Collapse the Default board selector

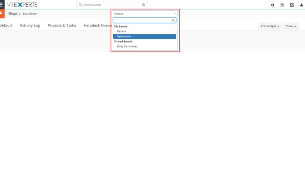tap(145, 14)
